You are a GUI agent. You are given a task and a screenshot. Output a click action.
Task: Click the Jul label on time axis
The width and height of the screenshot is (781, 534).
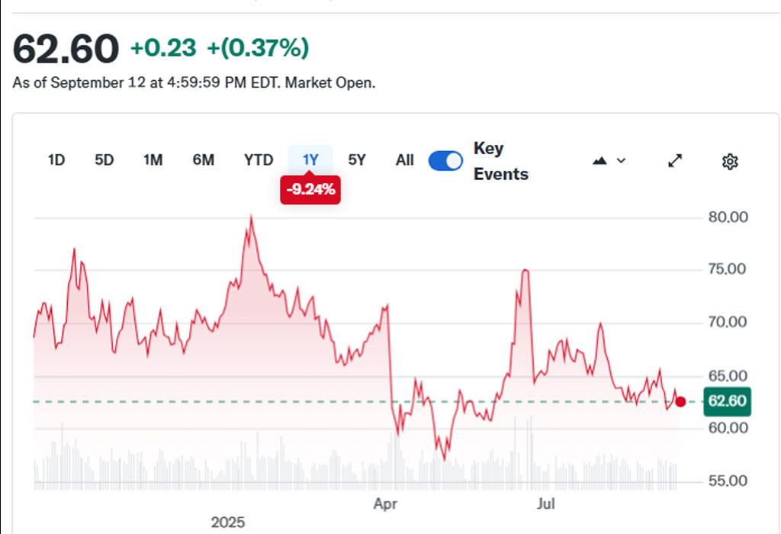coord(546,504)
